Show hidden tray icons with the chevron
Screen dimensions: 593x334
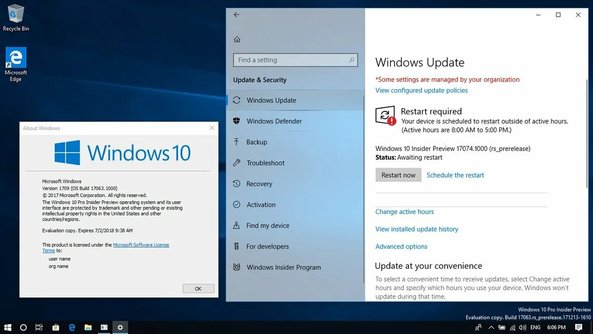tap(491, 328)
